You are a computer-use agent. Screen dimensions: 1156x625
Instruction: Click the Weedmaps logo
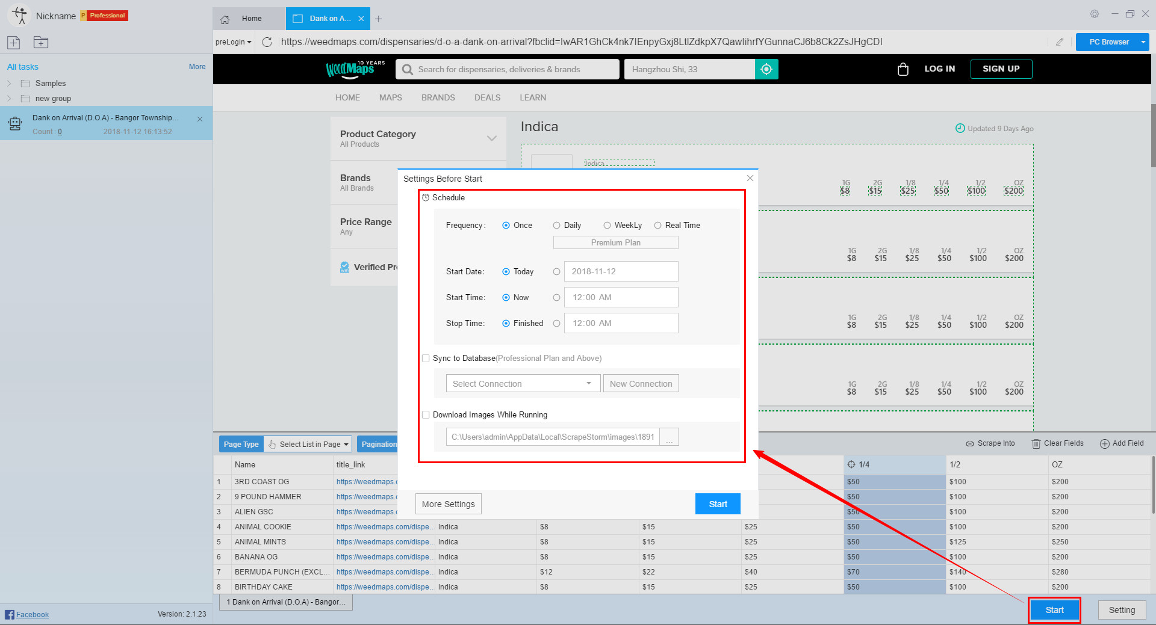[x=355, y=69]
